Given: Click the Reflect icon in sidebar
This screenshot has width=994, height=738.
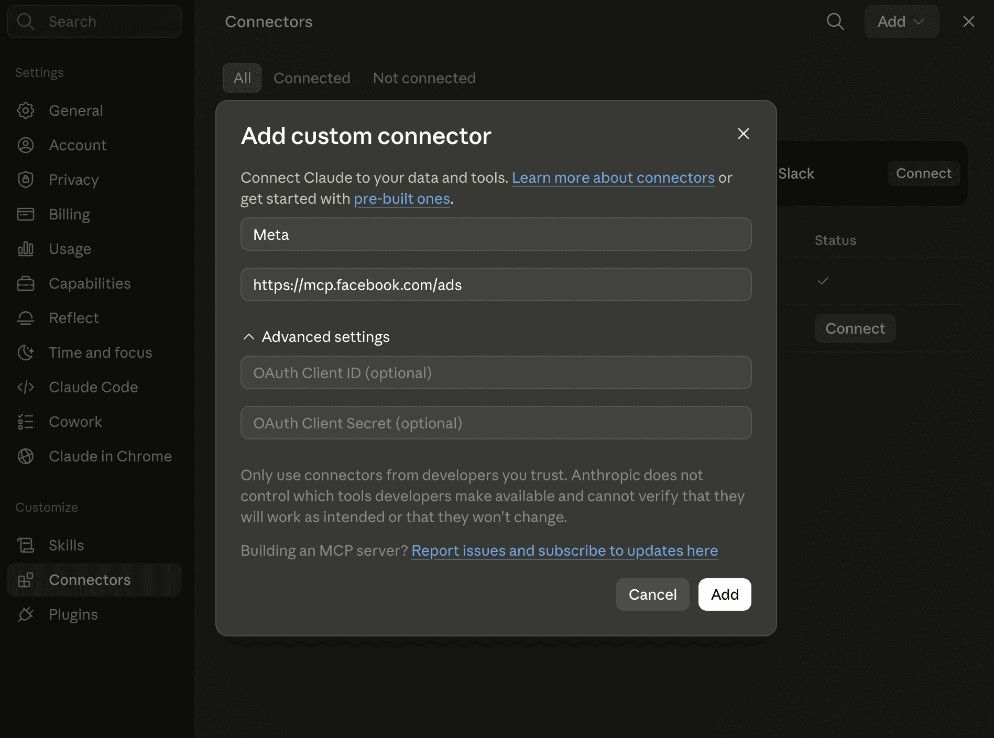Looking at the screenshot, I should pyautogui.click(x=26, y=318).
